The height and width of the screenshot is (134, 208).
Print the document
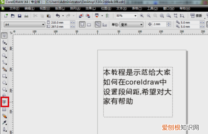pos(26,16)
